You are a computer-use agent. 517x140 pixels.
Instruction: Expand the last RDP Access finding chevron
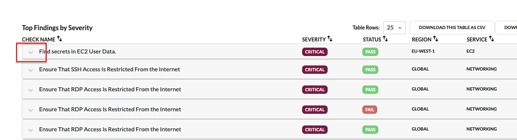coord(31,130)
